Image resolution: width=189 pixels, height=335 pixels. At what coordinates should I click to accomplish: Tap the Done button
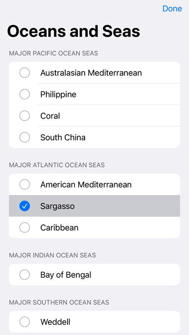coord(172,8)
